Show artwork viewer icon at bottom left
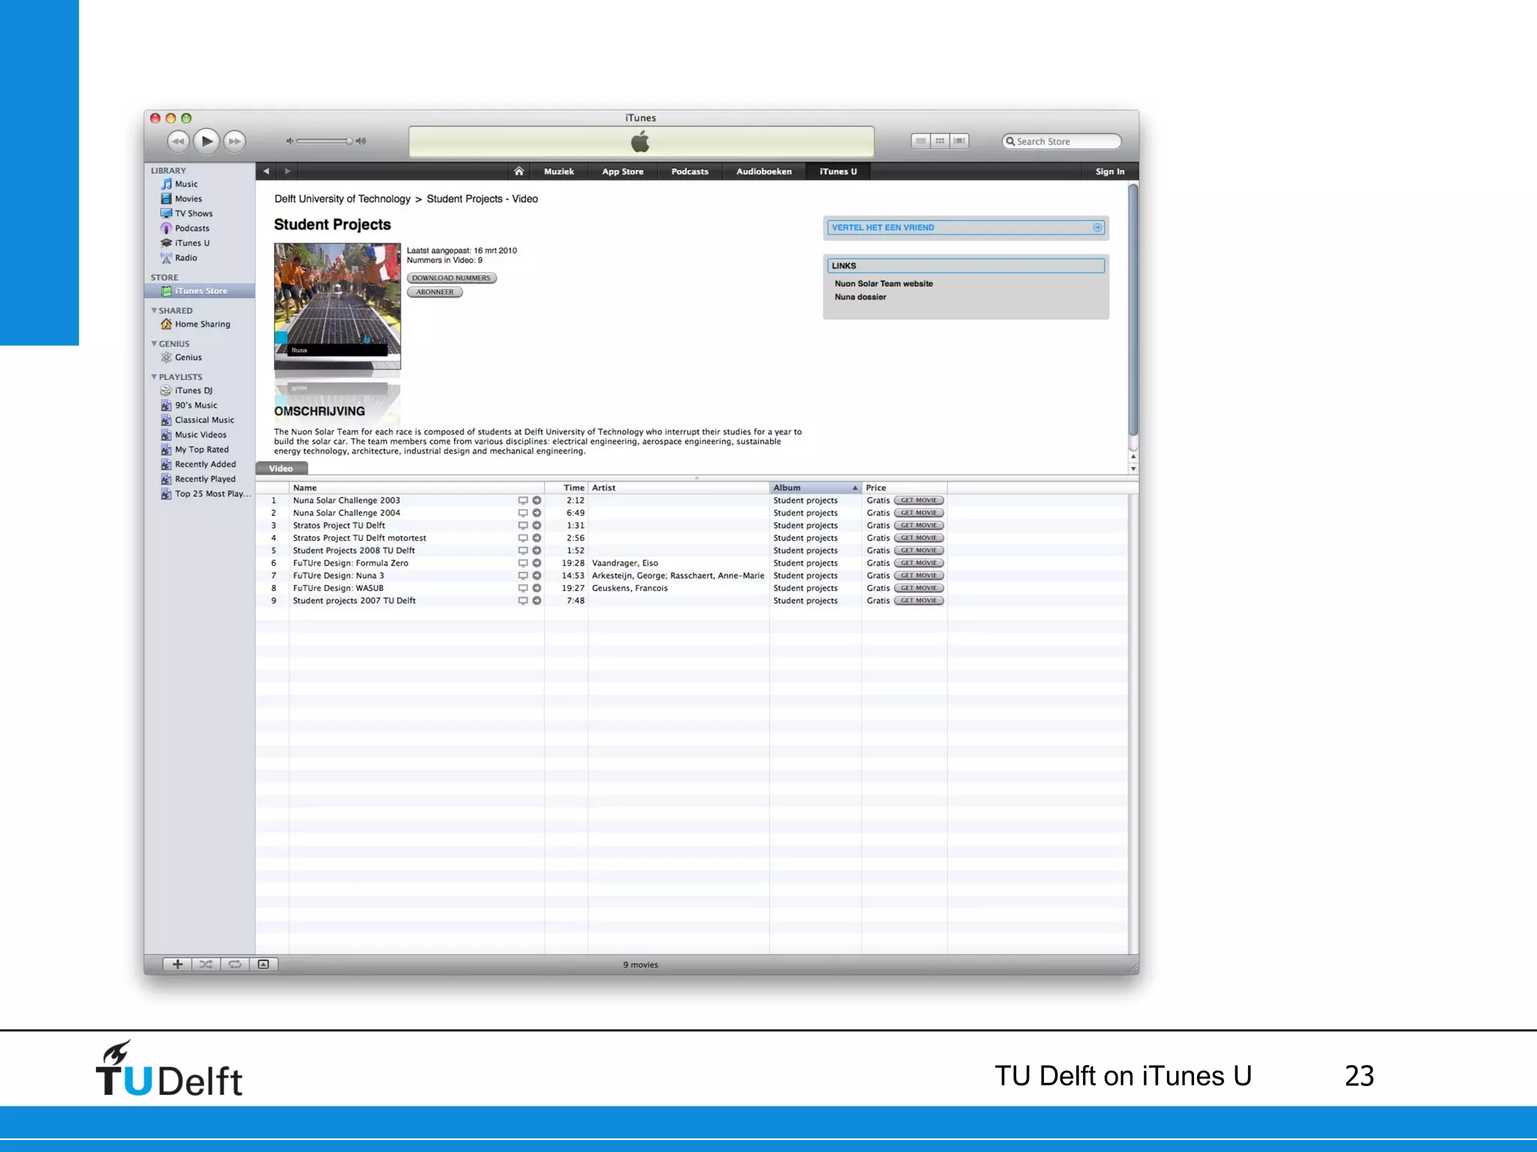The height and width of the screenshot is (1152, 1537). (263, 964)
